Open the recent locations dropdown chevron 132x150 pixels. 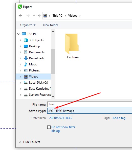[34, 15]
